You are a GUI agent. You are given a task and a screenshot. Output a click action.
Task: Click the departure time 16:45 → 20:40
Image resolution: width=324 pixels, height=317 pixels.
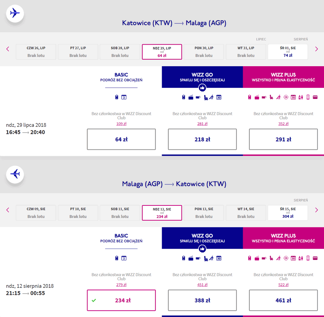pos(26,132)
